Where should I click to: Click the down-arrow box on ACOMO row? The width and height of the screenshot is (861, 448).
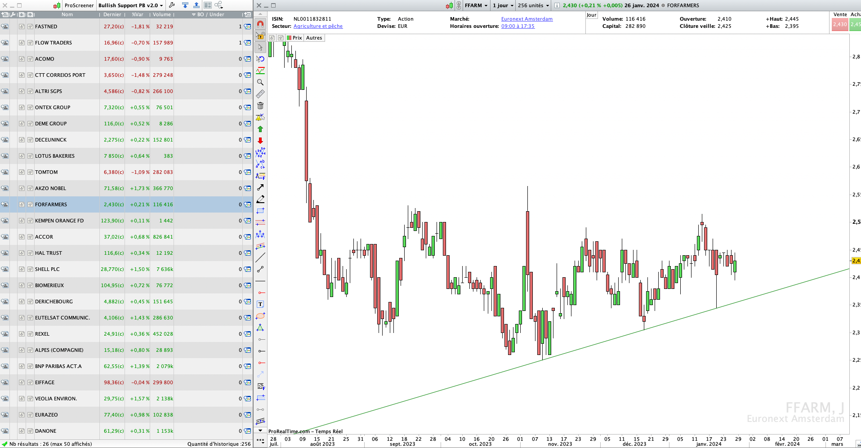pyautogui.click(x=22, y=59)
